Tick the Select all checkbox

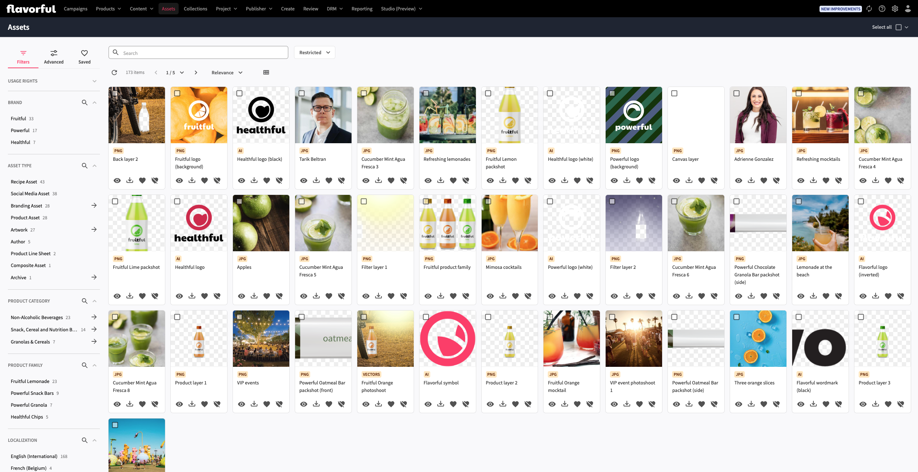(898, 27)
